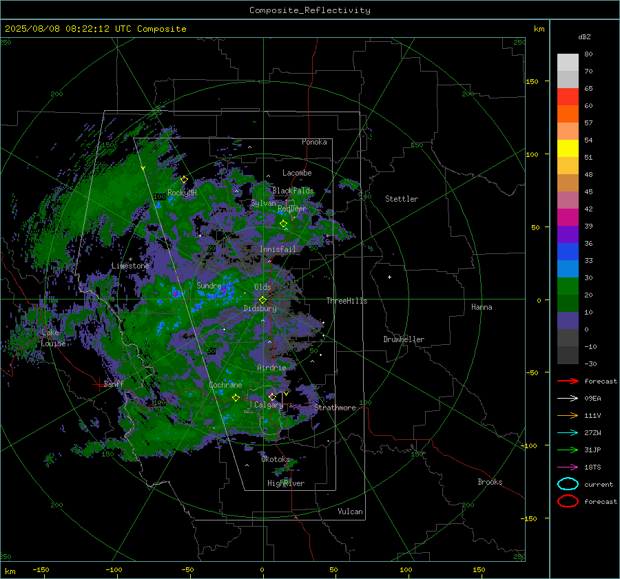Pick the bright yellow 51-54 dBZ swatch

click(x=568, y=149)
